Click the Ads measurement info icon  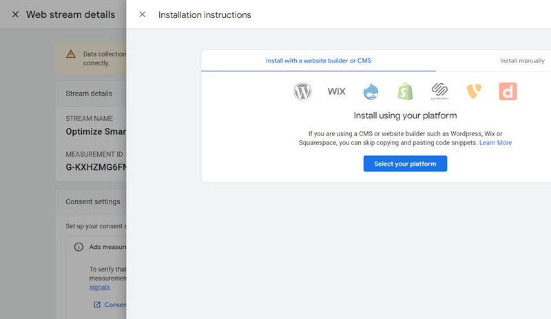(x=79, y=247)
